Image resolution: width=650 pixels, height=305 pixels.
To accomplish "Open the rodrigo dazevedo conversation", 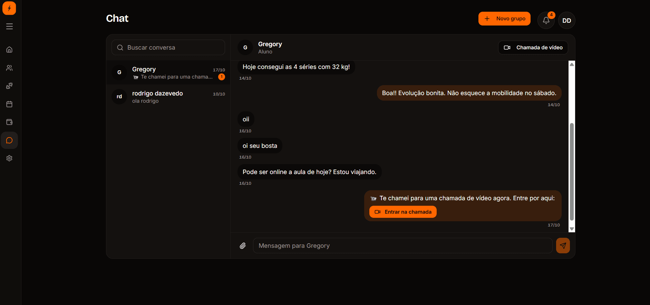I will point(168,96).
